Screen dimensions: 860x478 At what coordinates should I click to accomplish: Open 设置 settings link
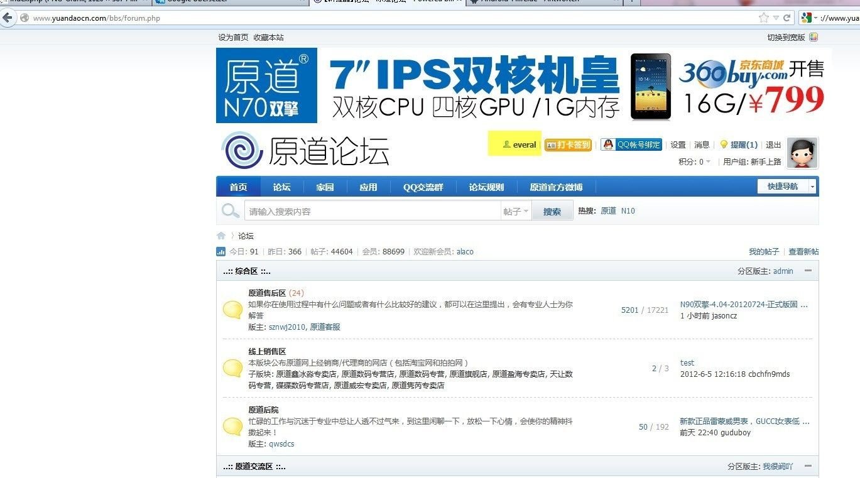(678, 145)
